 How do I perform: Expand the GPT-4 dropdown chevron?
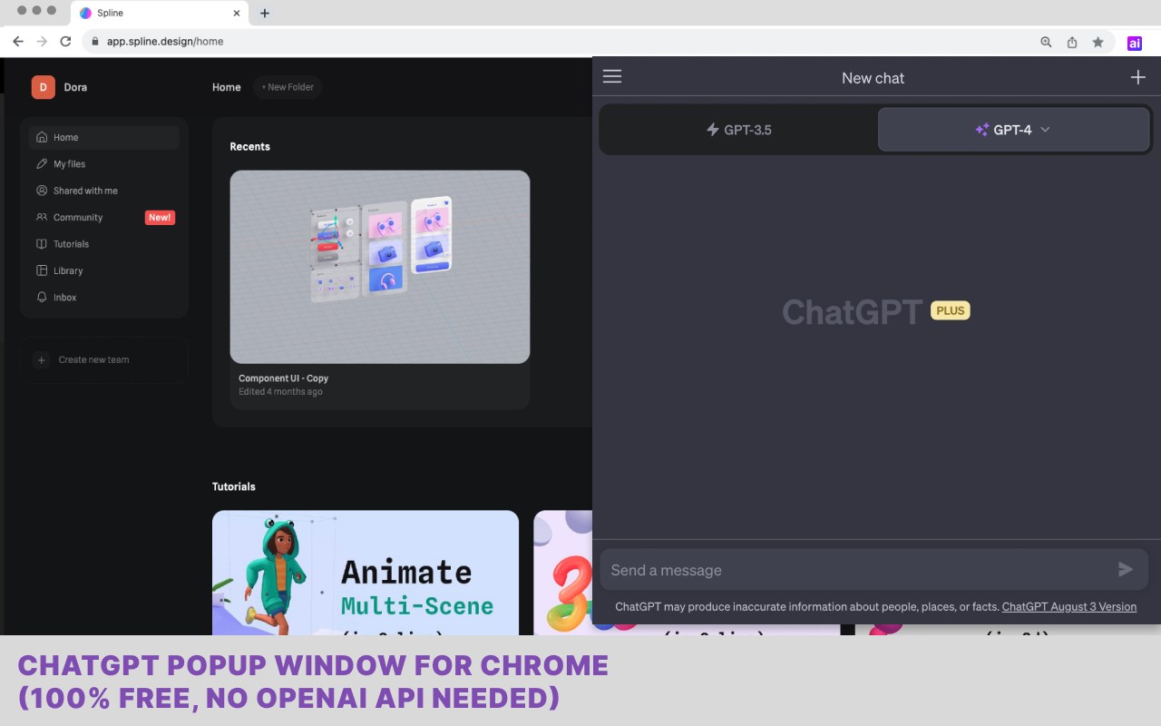1045,130
